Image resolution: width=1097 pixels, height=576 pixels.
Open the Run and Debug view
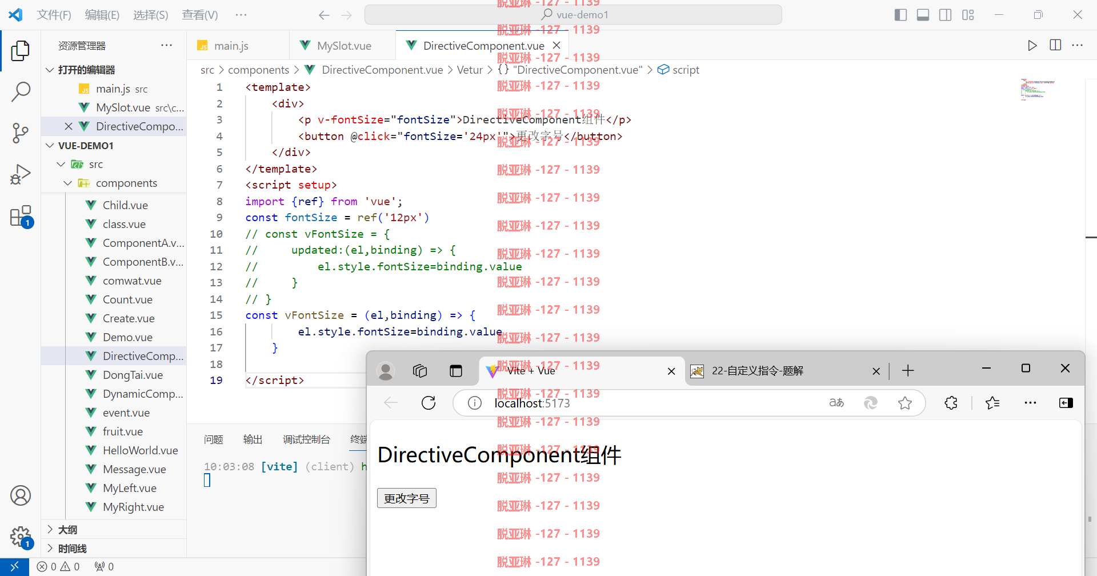[21, 174]
